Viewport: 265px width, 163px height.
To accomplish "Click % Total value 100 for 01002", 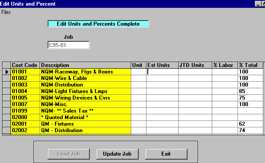I will coord(251,78).
